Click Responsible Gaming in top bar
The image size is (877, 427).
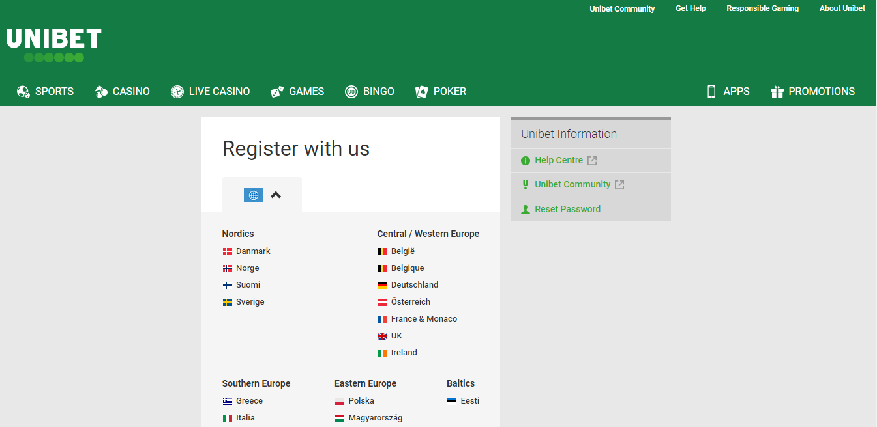[762, 8]
